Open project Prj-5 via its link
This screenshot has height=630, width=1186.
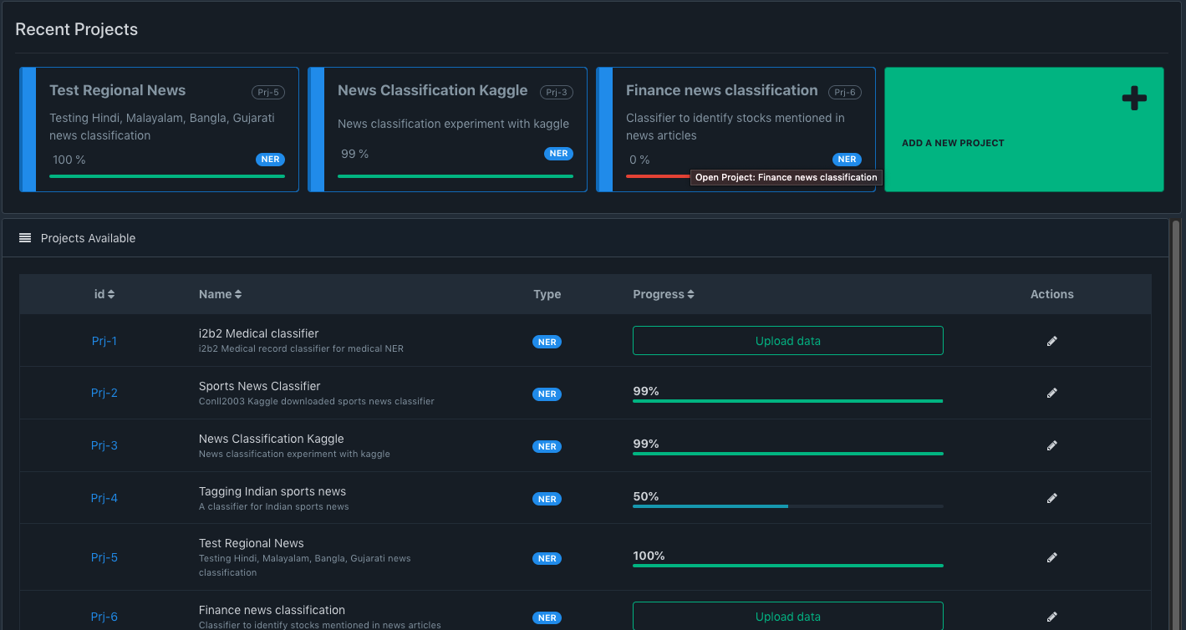click(104, 557)
